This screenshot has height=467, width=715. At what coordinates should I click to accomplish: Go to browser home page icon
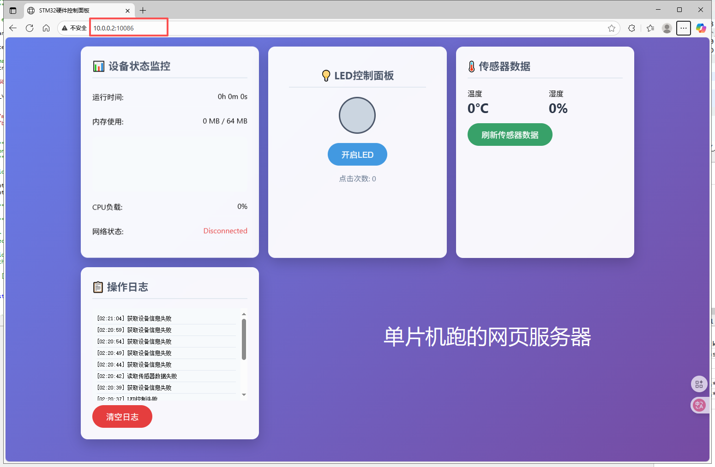46,28
